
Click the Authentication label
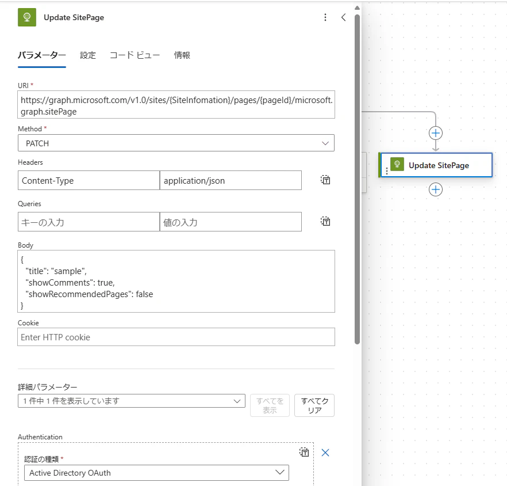(40, 437)
